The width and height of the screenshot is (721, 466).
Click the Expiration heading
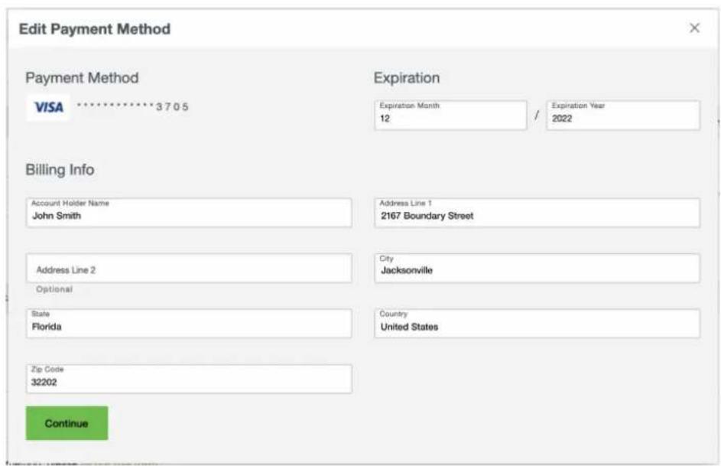click(x=407, y=78)
